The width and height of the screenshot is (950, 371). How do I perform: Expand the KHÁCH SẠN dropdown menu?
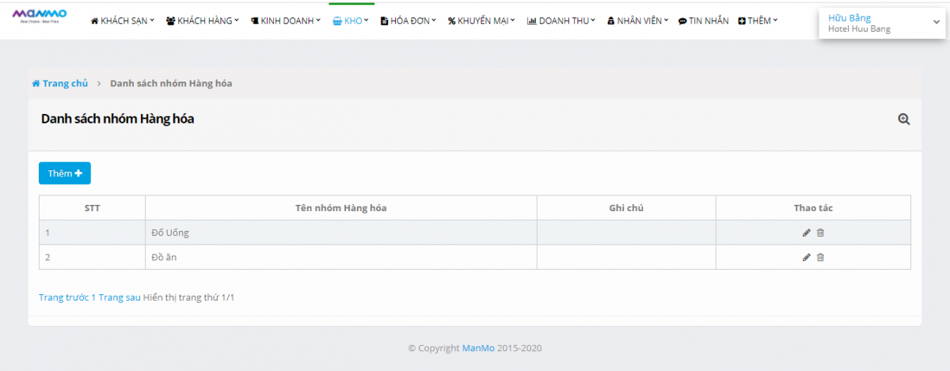(x=123, y=21)
